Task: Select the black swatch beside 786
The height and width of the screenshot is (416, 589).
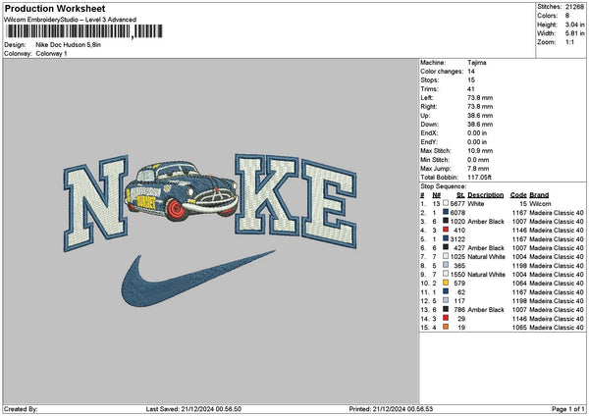Action: tap(446, 309)
